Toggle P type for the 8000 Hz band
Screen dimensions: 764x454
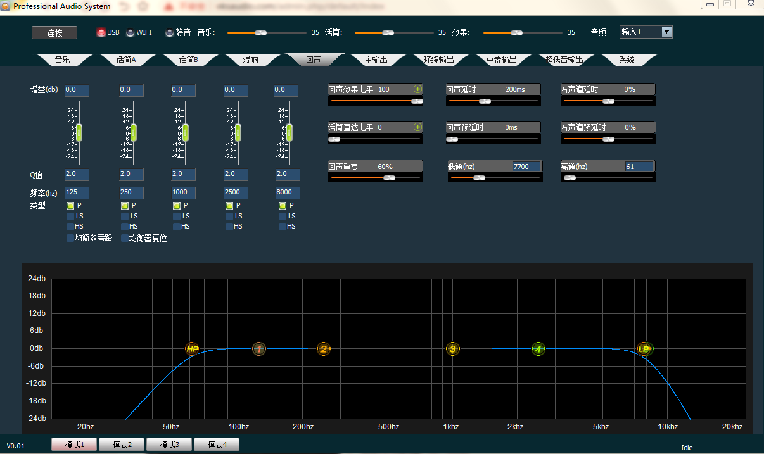pyautogui.click(x=283, y=206)
